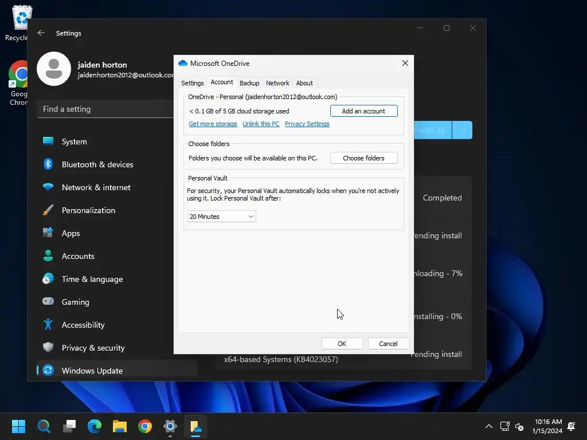Viewport: 587px width, 440px height.
Task: Open File Explorer from the taskbar
Action: pos(120,426)
